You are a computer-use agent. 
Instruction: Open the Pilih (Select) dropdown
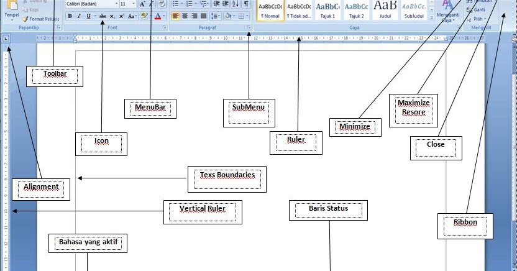coord(477,19)
